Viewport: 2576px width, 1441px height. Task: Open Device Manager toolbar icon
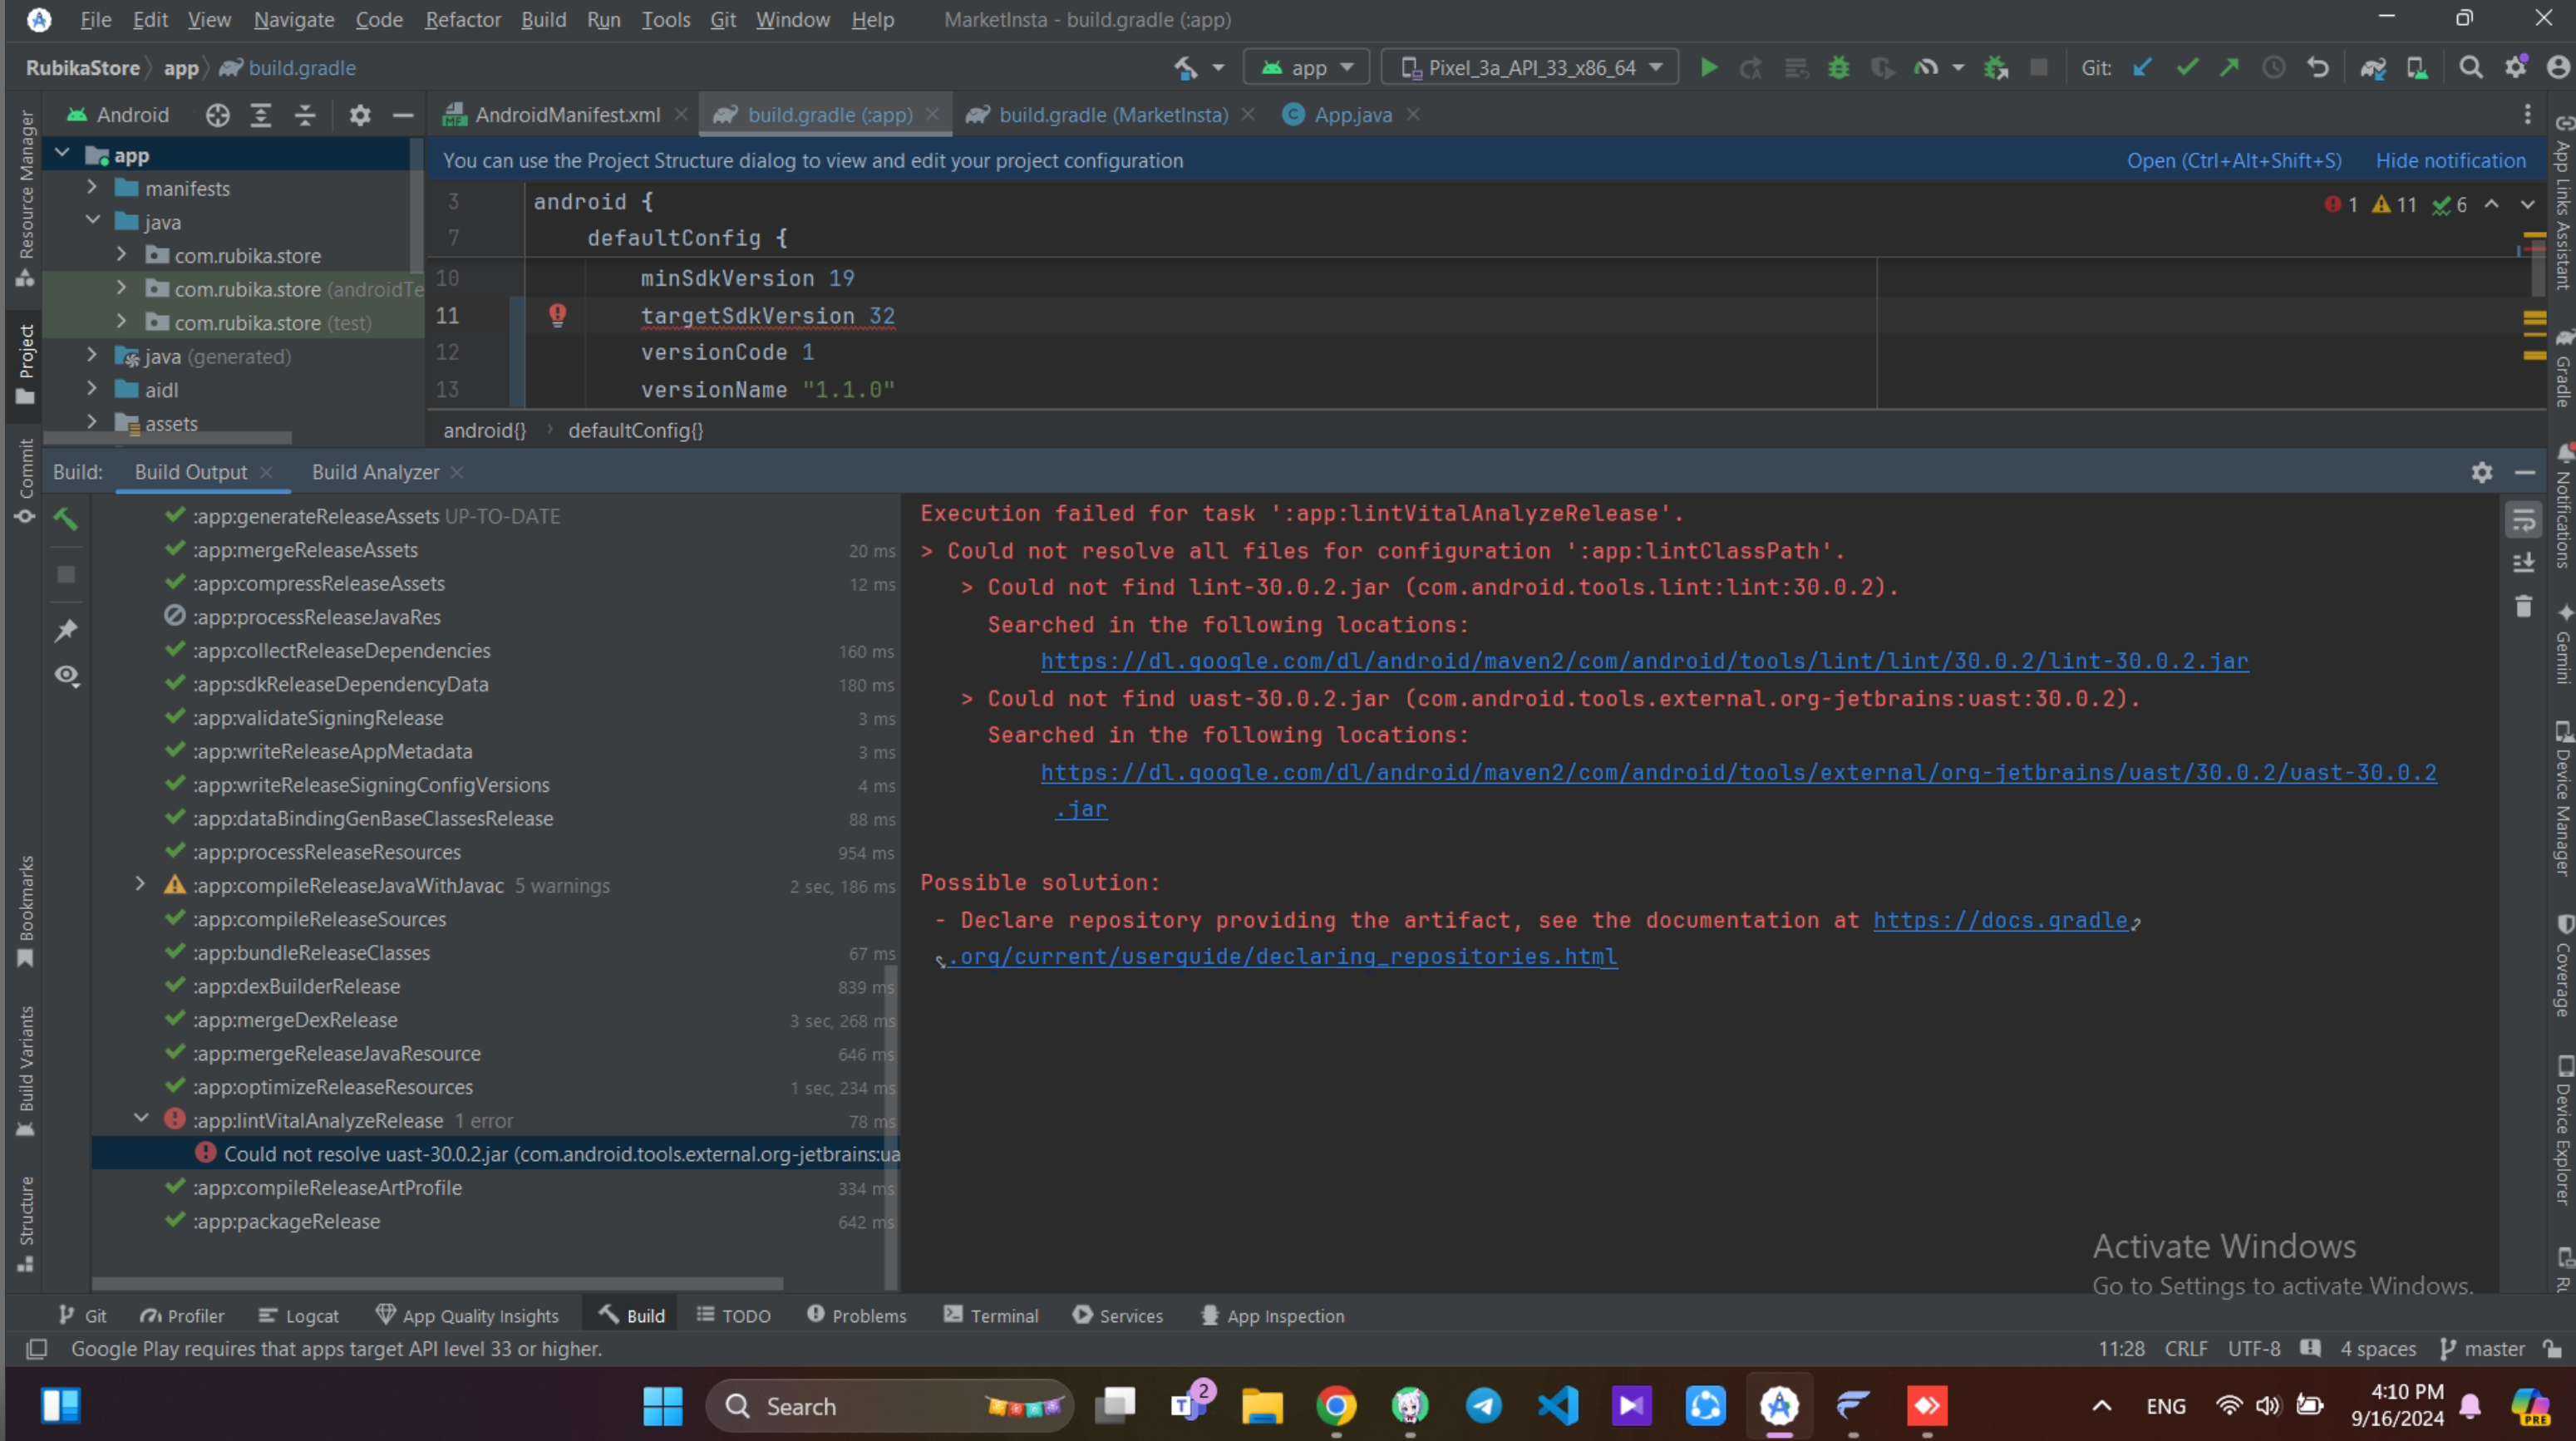2417,67
